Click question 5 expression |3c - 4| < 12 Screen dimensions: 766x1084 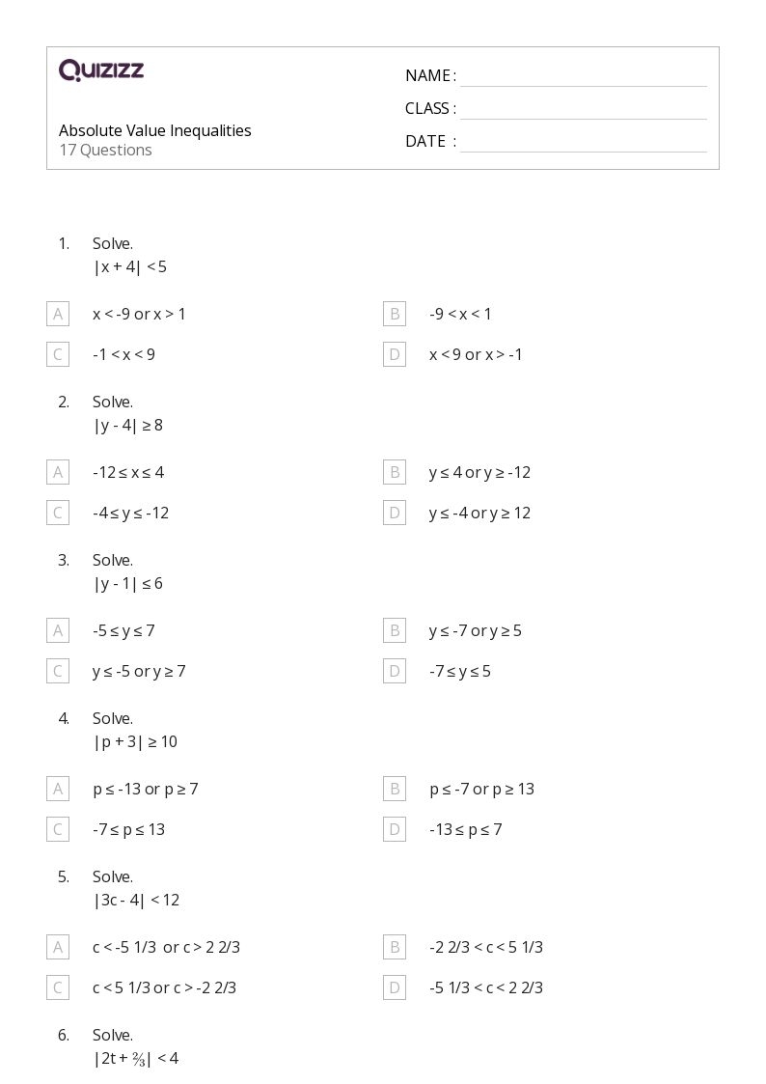[137, 900]
